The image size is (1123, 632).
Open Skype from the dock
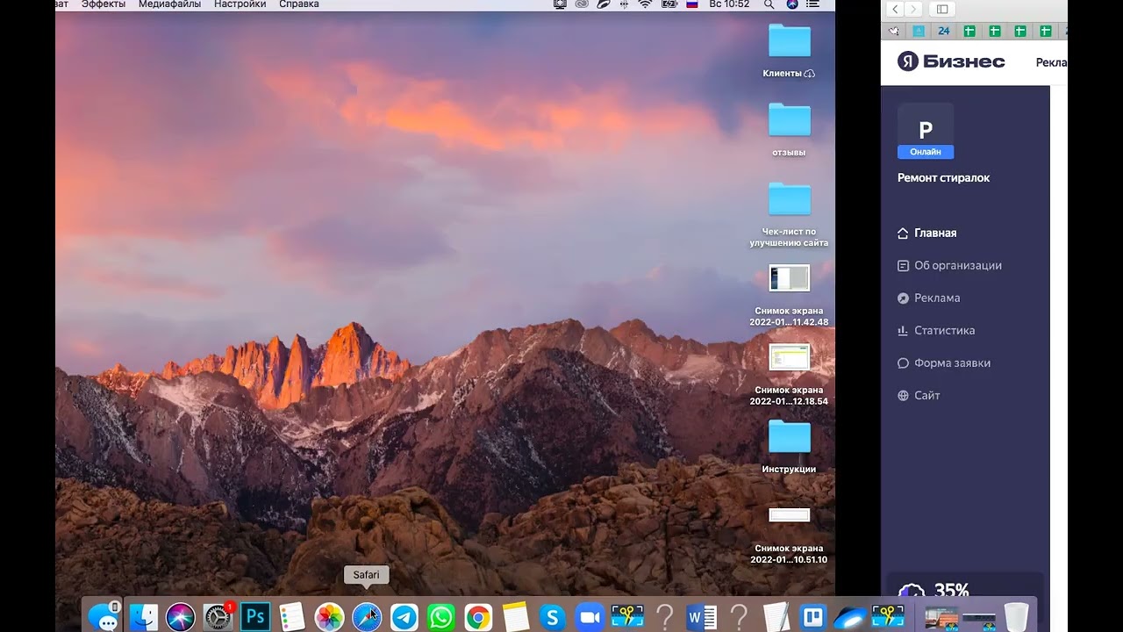[x=552, y=617]
